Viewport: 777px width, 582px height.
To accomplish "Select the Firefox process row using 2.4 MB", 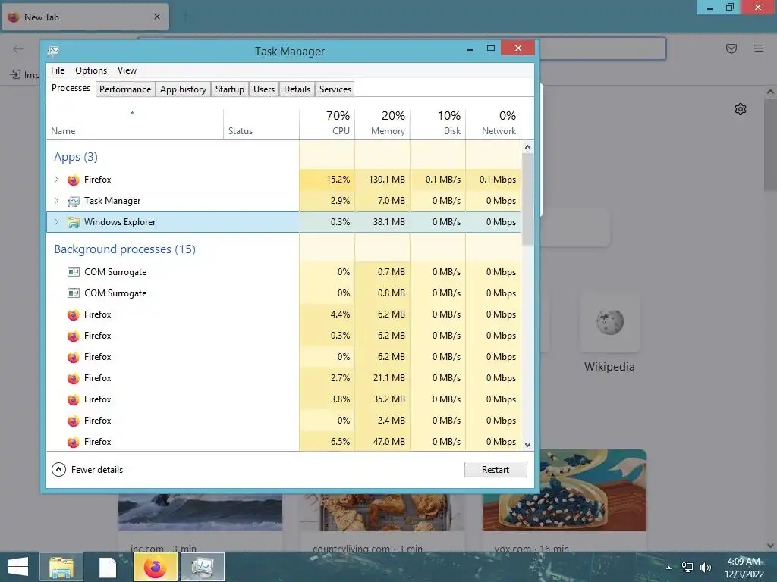I will 284,420.
